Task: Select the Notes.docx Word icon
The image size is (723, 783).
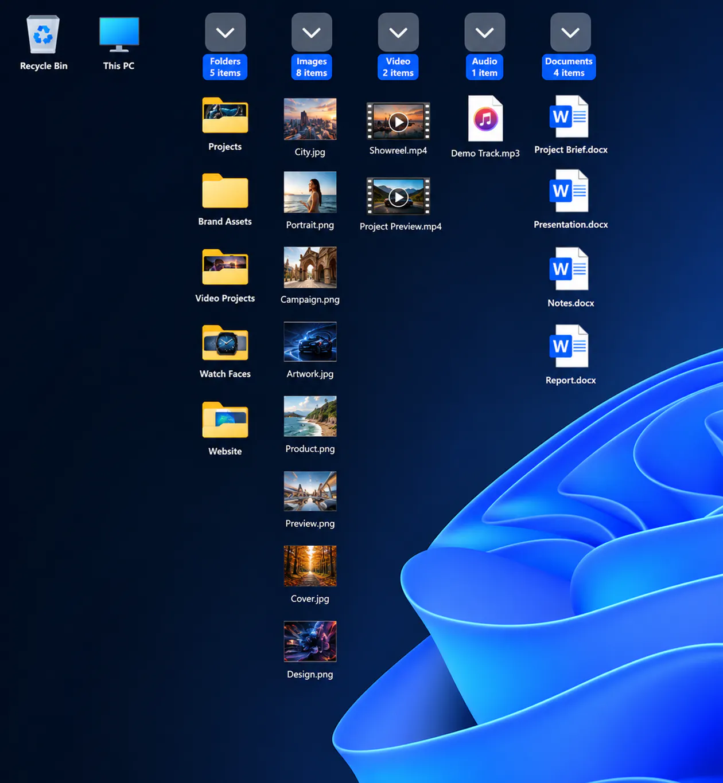Action: pos(569,268)
